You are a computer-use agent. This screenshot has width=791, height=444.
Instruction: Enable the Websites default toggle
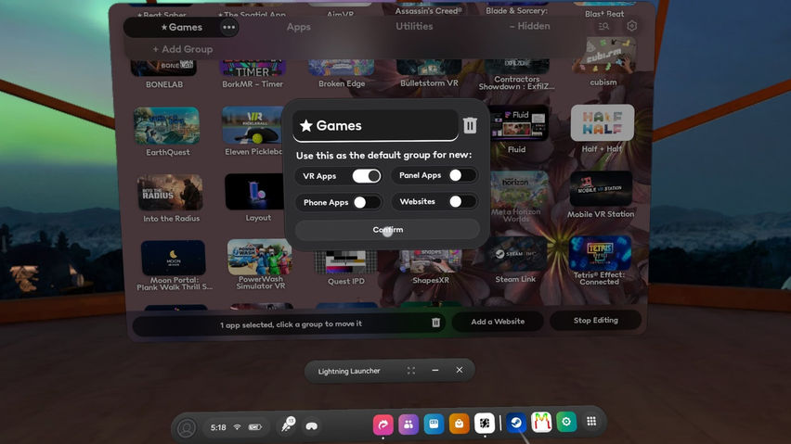pos(460,201)
